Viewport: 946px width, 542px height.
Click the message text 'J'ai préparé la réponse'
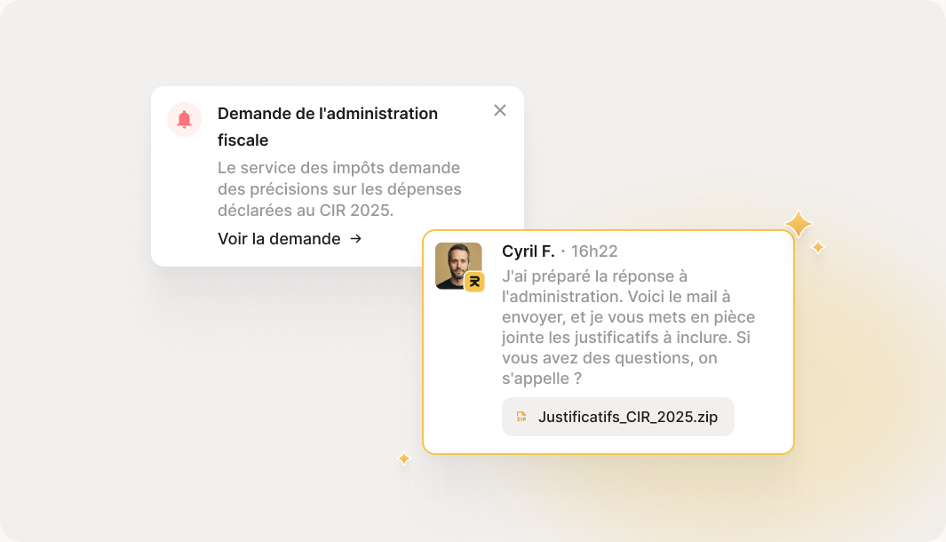pyautogui.click(x=628, y=327)
